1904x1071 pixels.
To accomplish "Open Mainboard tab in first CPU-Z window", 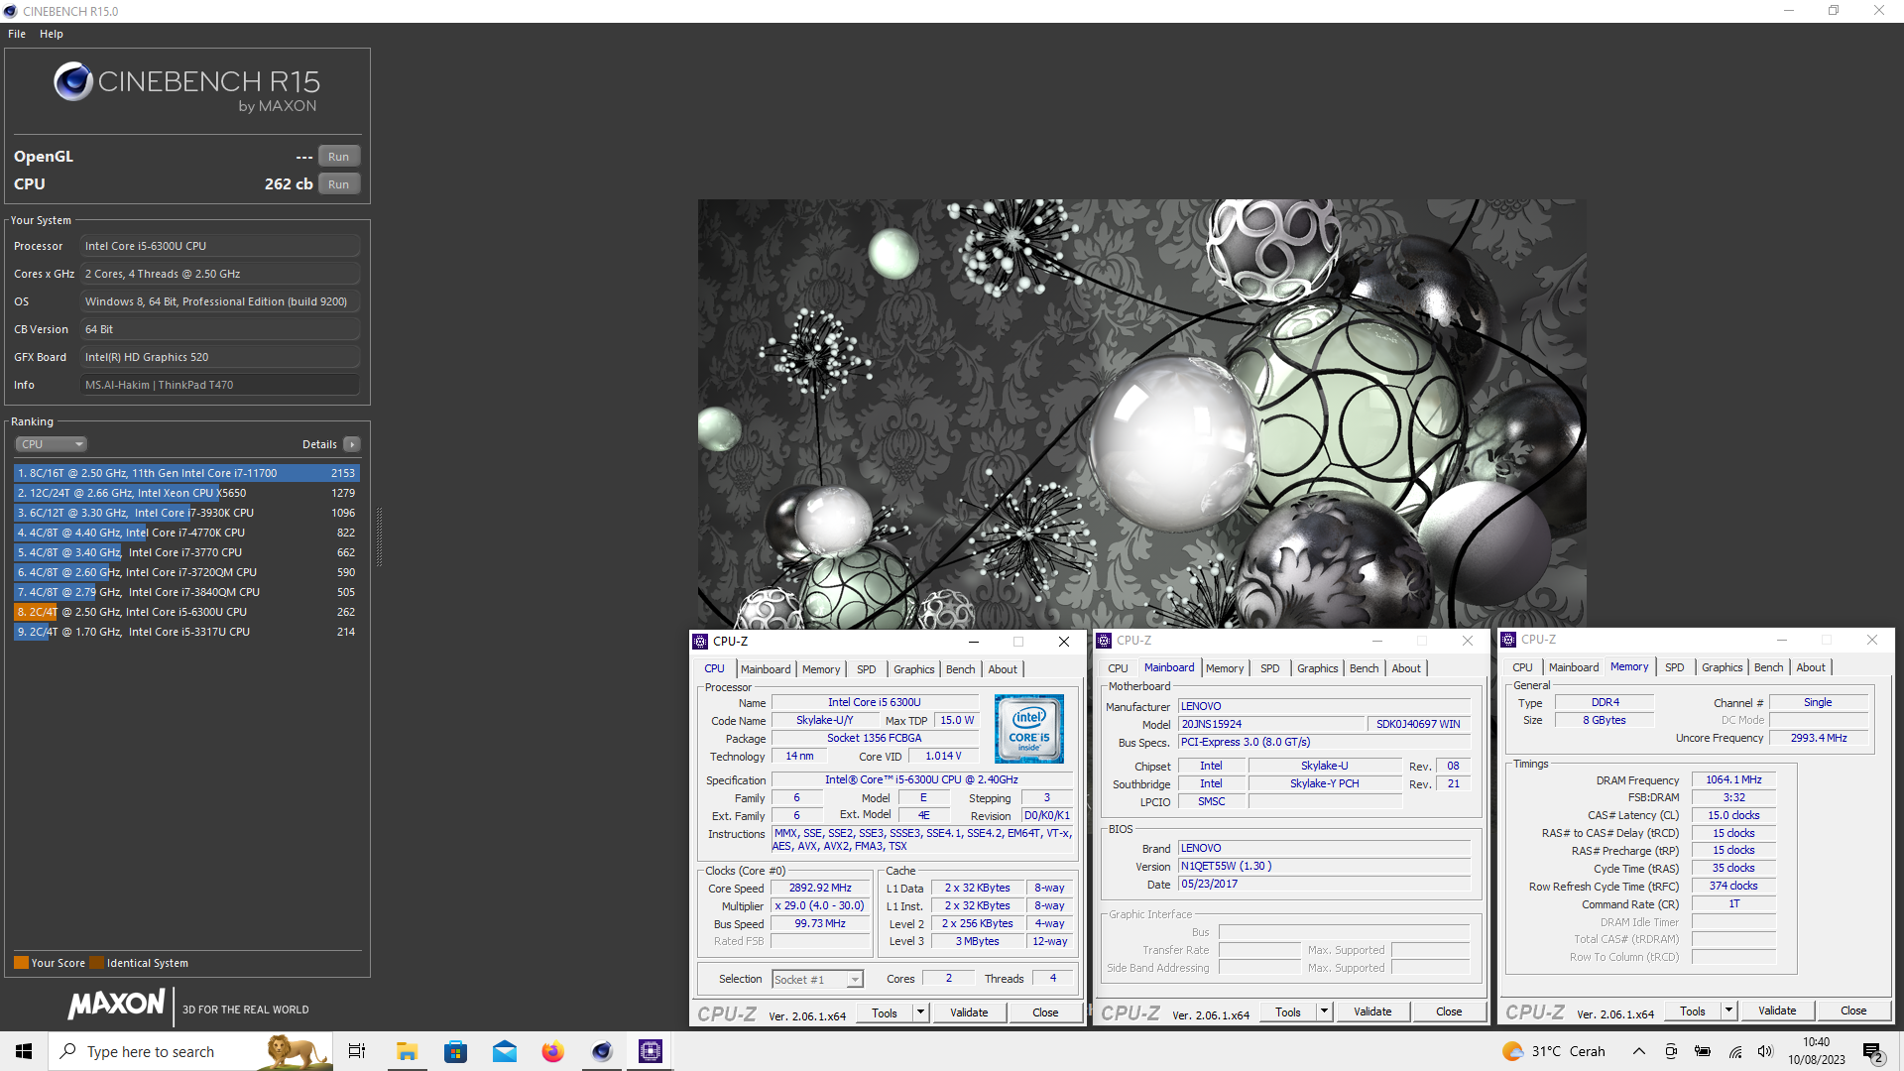I will click(766, 669).
